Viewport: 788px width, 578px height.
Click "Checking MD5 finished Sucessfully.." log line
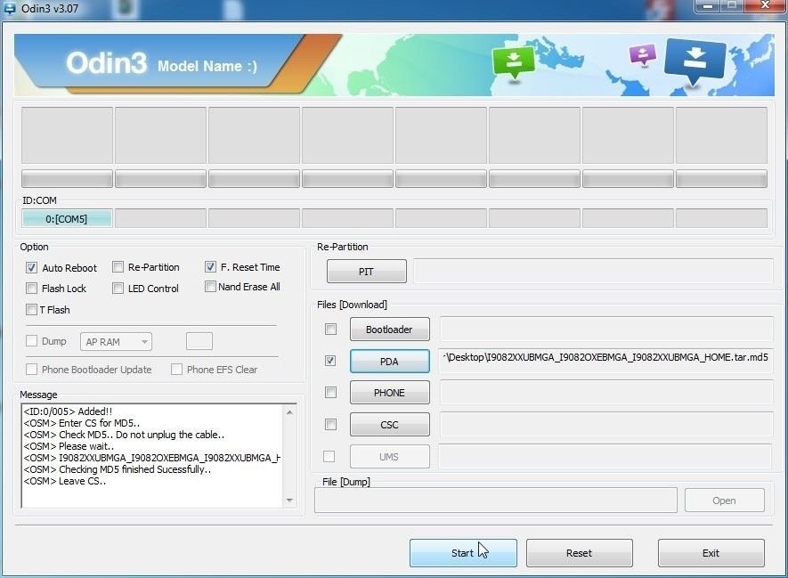click(117, 469)
